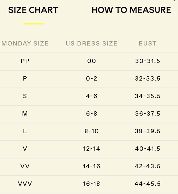Click the 12-14 dress size cell
This screenshot has height=194, width=178.
tap(91, 149)
